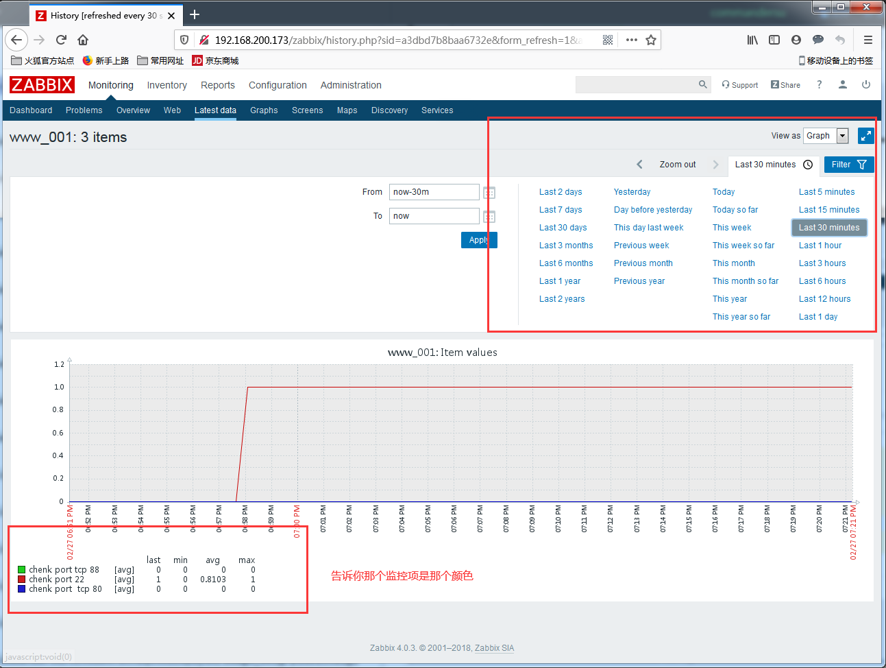Image resolution: width=886 pixels, height=668 pixels.
Task: Open a new browser tab with plus
Action: (195, 14)
